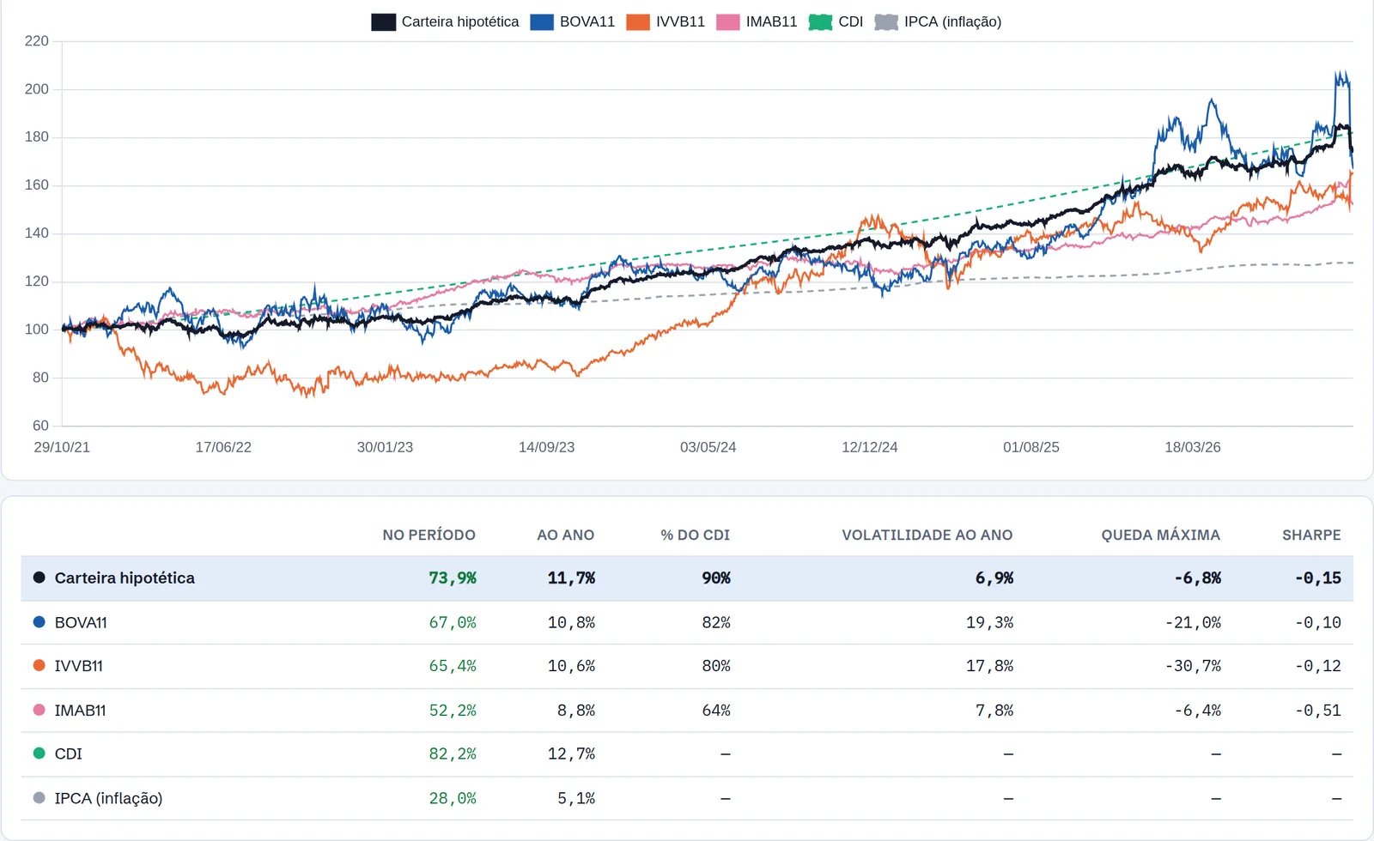Image resolution: width=1374 pixels, height=841 pixels.
Task: Click the -6,8% drawdown value
Action: 1197,578
